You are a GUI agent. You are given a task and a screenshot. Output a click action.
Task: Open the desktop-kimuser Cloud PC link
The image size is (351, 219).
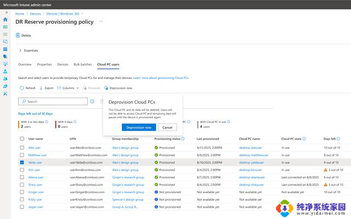[x=250, y=170]
